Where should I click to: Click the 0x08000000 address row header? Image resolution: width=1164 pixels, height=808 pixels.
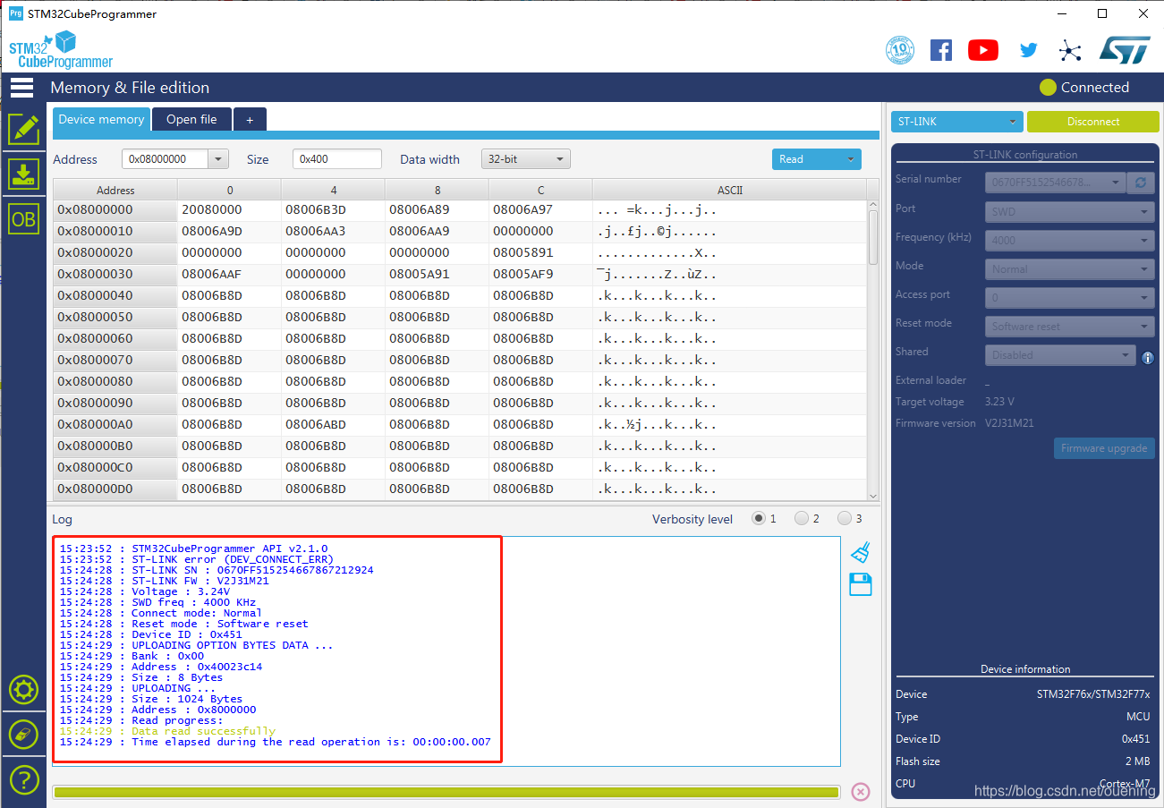tap(115, 210)
